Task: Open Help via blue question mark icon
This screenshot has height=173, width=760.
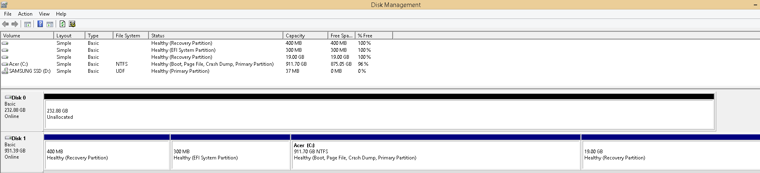Action: (x=40, y=24)
